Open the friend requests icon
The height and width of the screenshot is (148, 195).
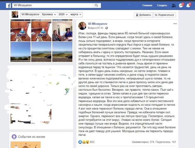(174, 5)
